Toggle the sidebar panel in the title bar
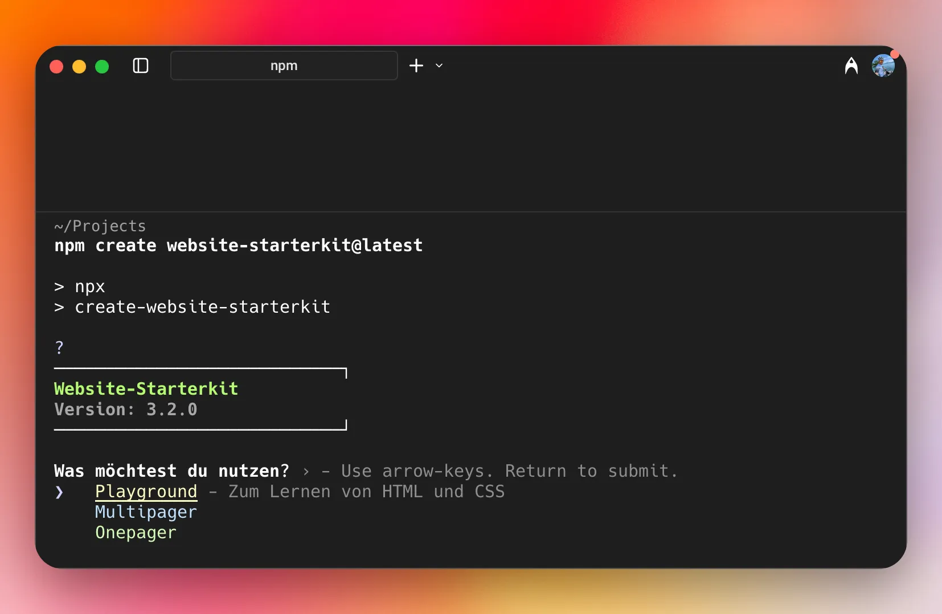The image size is (942, 614). [x=140, y=66]
